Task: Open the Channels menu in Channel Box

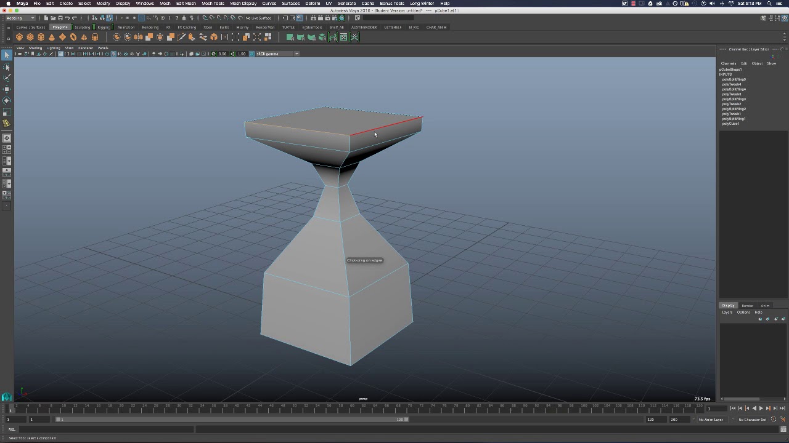Action: 729,63
